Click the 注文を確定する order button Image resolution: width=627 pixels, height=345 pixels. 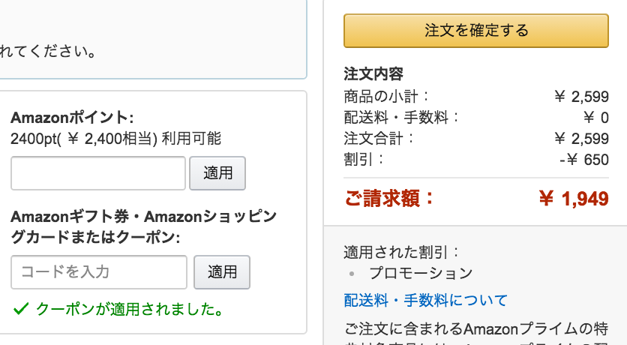pyautogui.click(x=475, y=31)
